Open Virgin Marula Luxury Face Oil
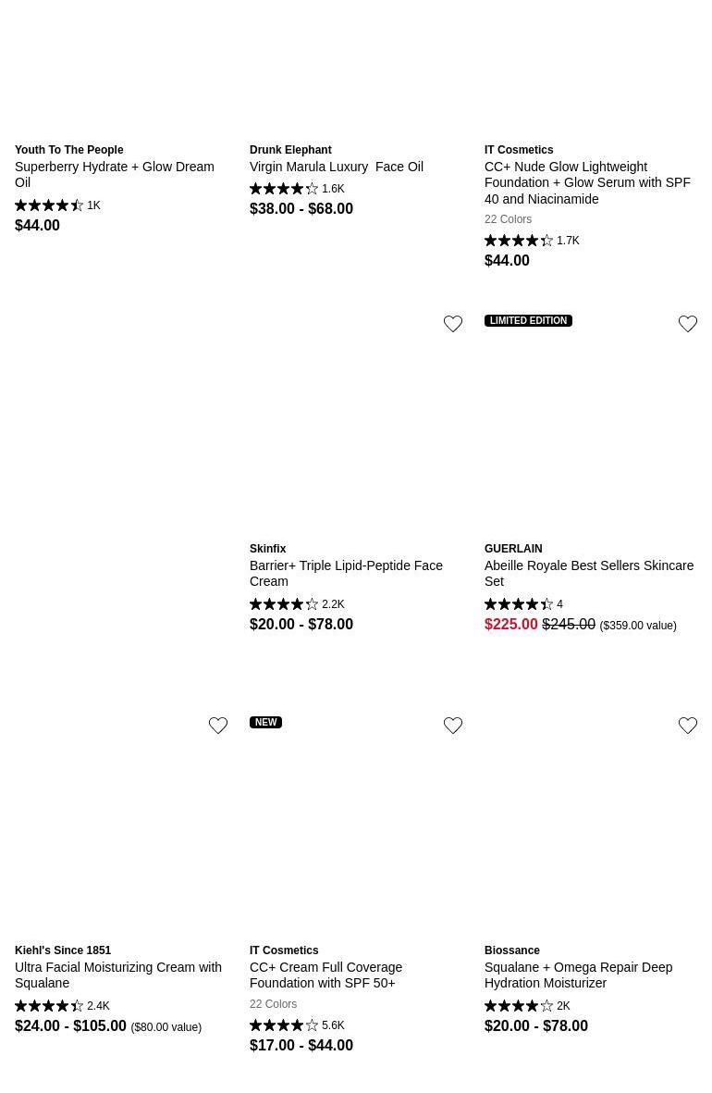 click(x=336, y=167)
